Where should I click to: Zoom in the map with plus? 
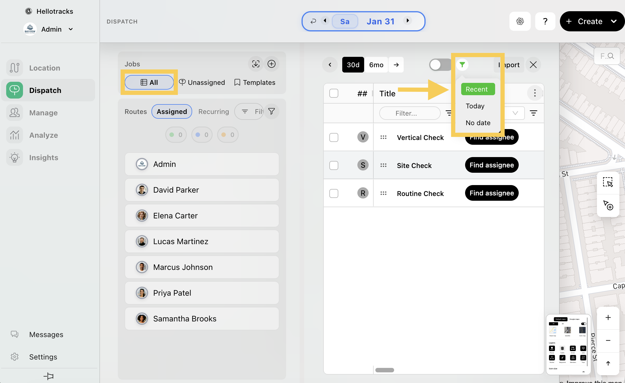[608, 317]
